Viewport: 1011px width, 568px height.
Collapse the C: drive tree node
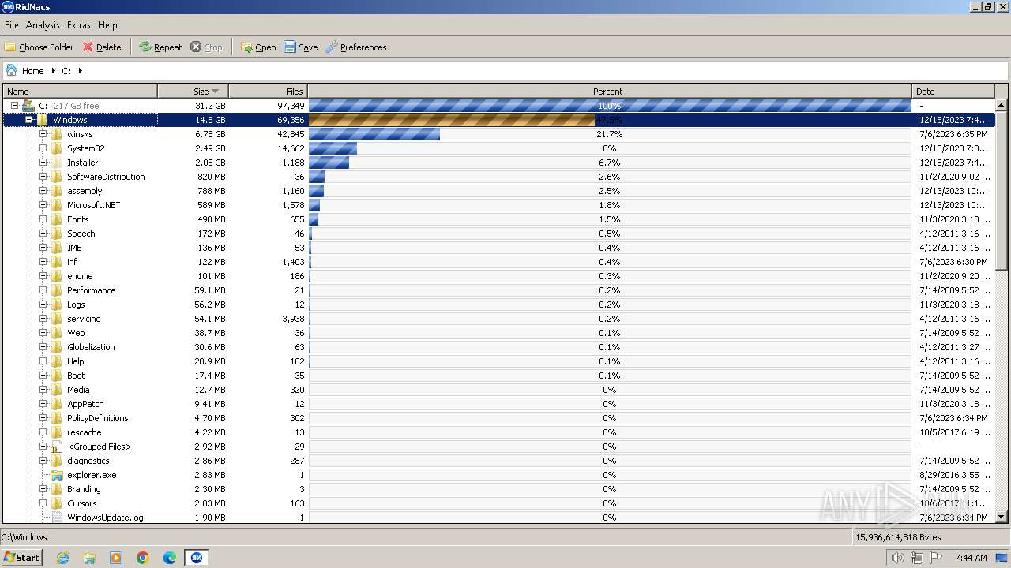(14, 105)
